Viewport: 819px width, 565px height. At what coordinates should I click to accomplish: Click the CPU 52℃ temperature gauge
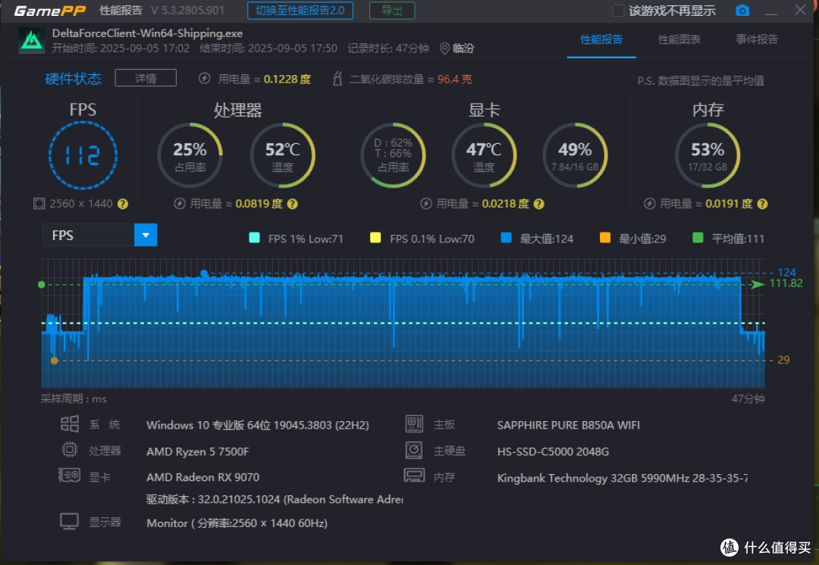[283, 155]
